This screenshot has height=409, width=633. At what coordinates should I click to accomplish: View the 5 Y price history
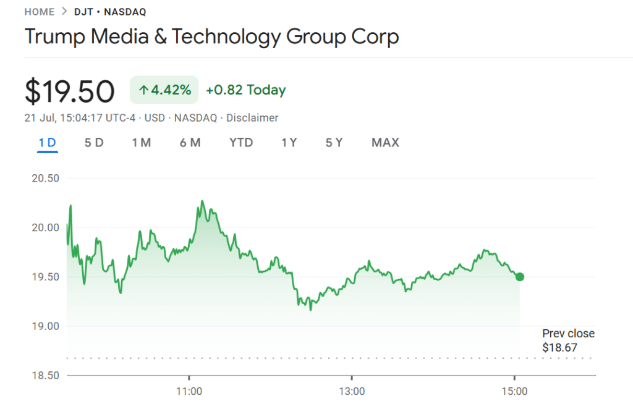[x=333, y=142]
